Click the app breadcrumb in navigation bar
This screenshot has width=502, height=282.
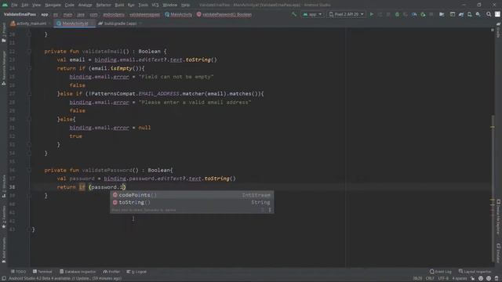(x=45, y=14)
